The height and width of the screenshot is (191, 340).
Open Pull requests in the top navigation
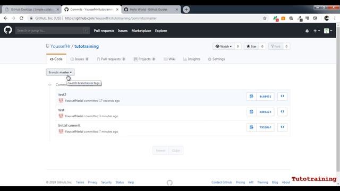(x=104, y=31)
